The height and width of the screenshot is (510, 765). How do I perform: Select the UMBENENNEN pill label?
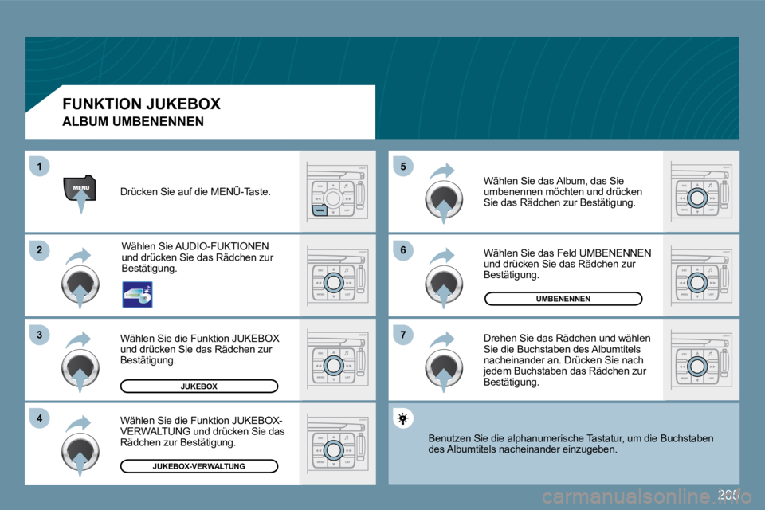tap(563, 299)
